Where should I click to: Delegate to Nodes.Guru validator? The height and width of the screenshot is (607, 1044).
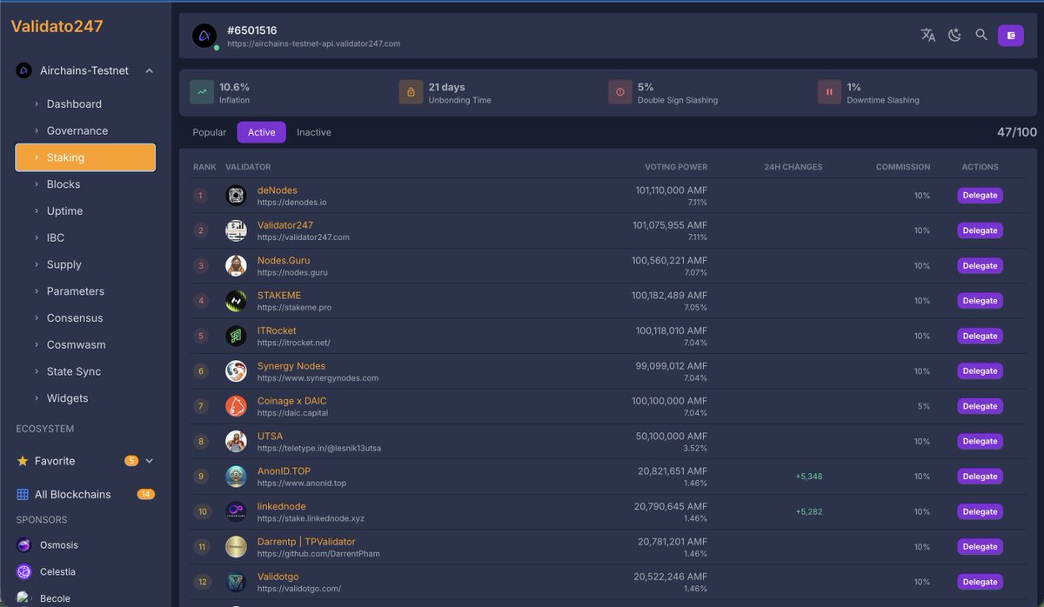(x=980, y=266)
